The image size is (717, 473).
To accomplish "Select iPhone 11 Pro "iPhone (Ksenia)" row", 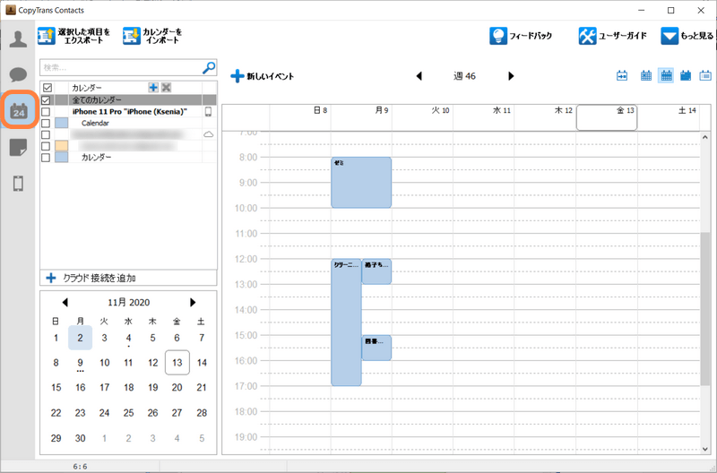I will coord(128,111).
